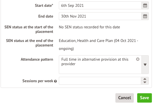Show help for Sessions per week
This screenshot has width=155, height=106.
click(55, 81)
